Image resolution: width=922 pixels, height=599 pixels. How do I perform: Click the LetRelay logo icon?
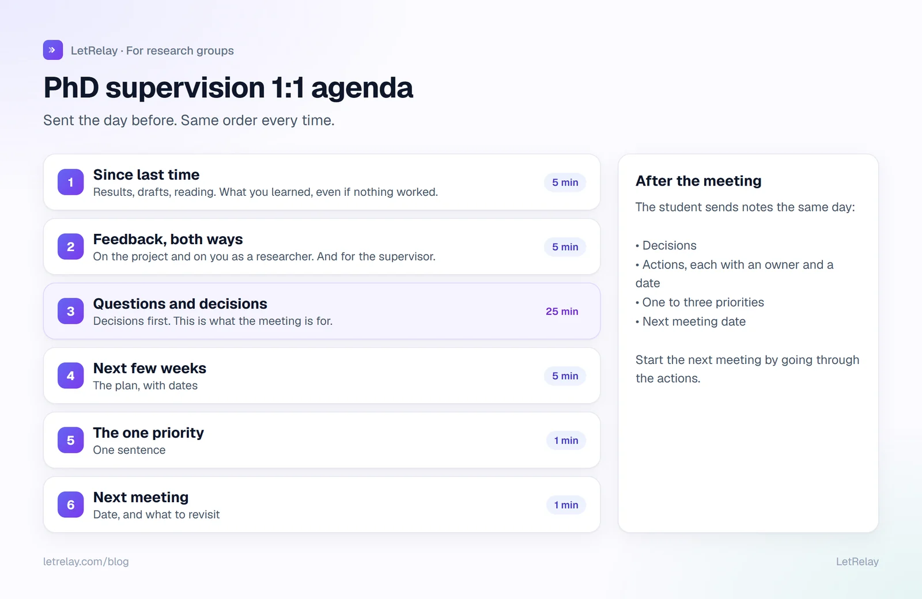tap(53, 50)
